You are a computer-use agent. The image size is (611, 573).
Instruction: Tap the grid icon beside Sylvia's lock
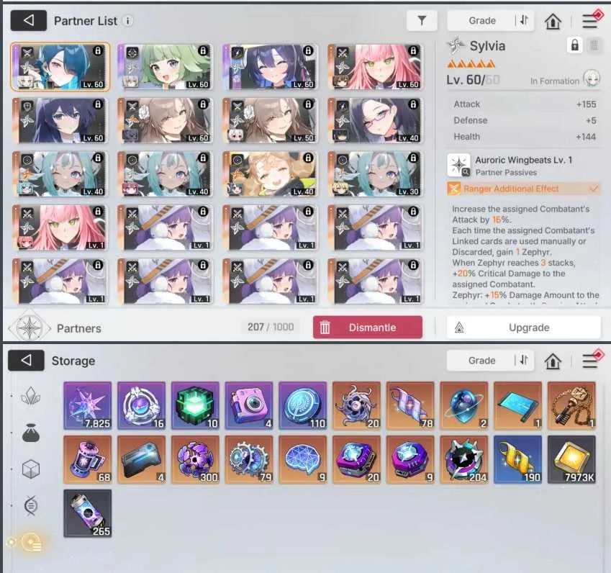click(594, 45)
